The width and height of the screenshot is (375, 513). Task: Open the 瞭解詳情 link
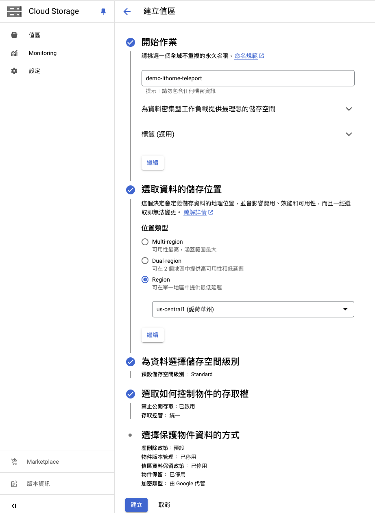[195, 212]
